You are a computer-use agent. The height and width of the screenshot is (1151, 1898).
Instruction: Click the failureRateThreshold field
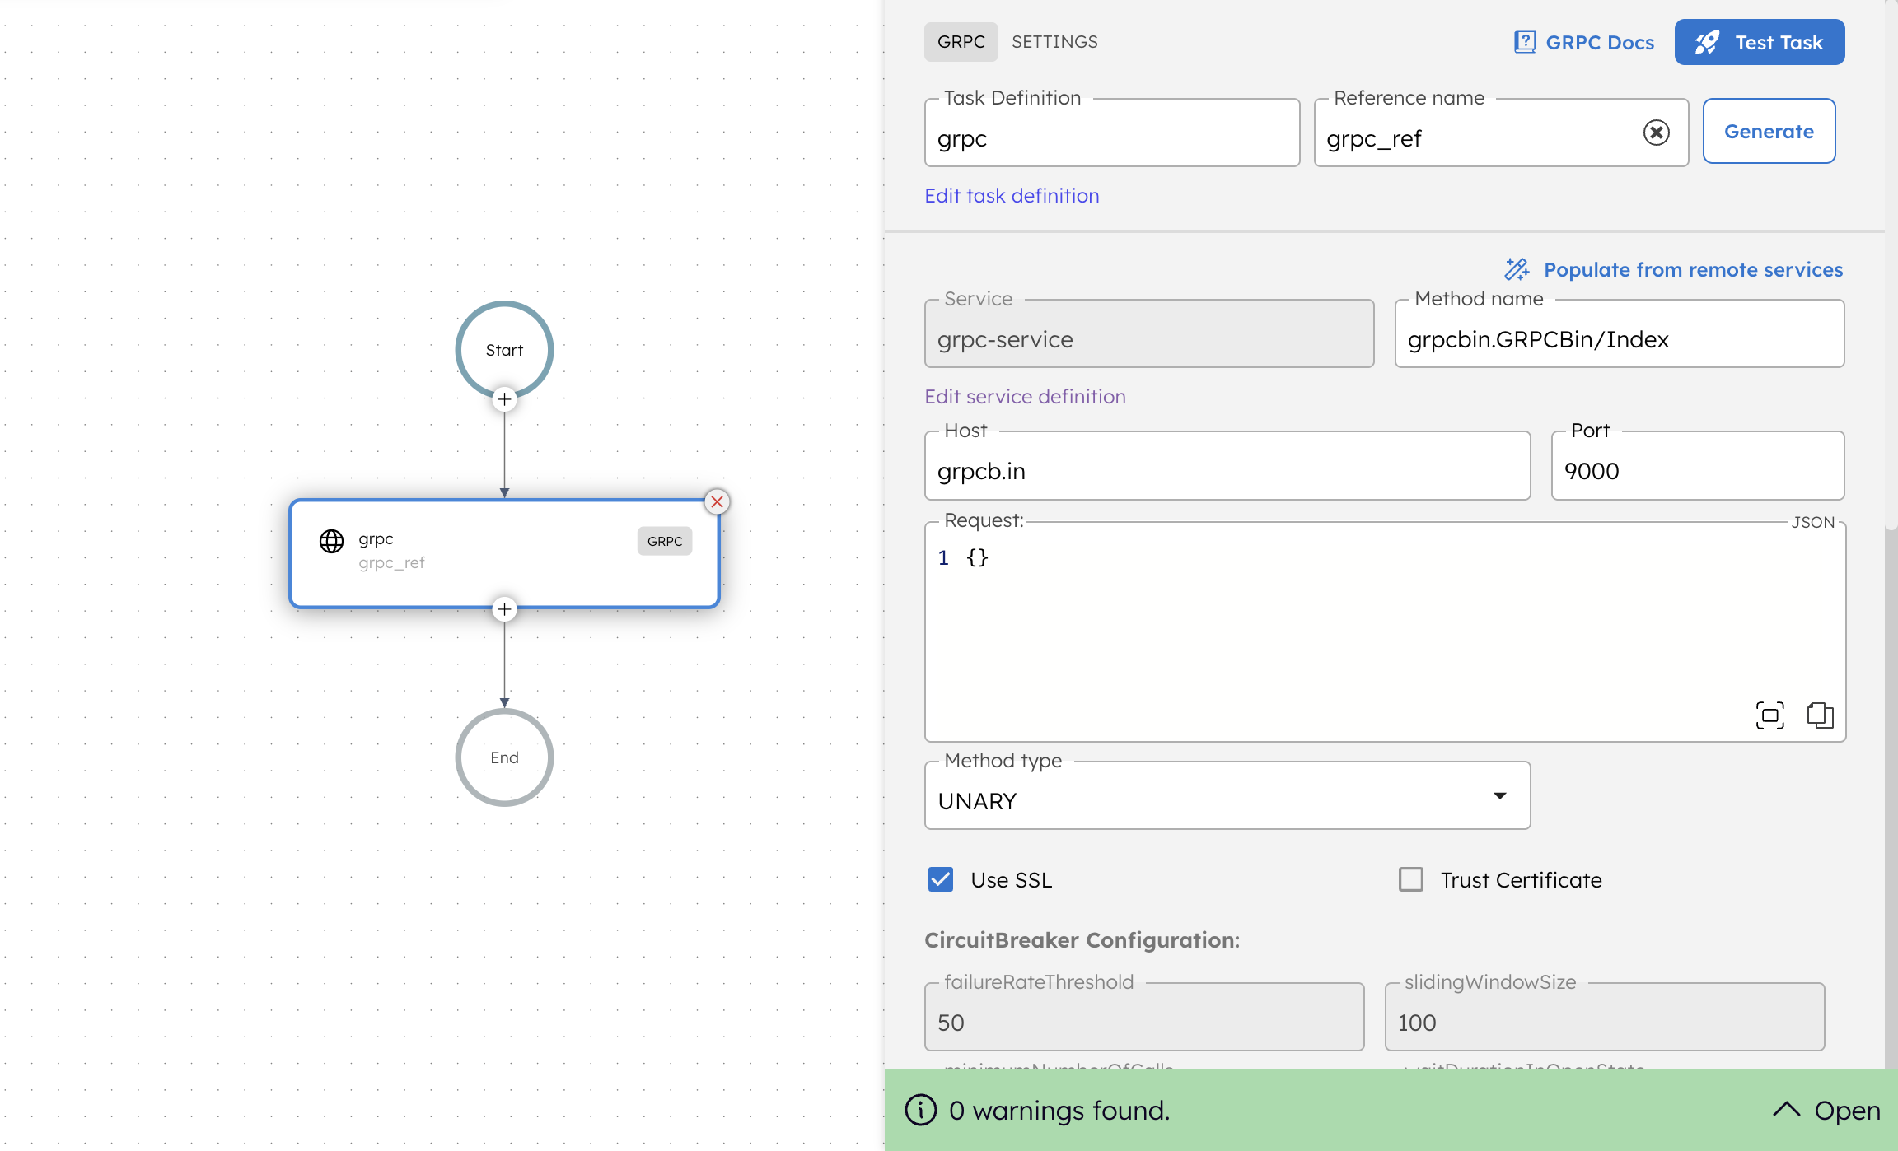coord(1144,1018)
